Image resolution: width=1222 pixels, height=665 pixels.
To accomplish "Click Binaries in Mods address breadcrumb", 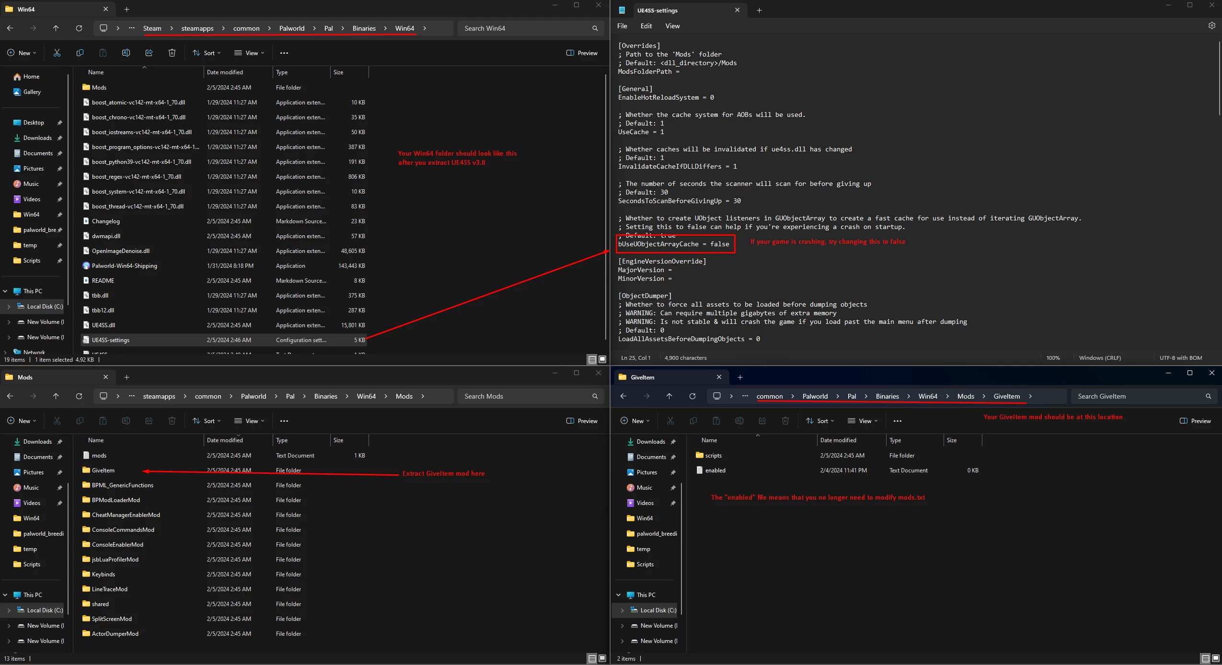I will [x=326, y=396].
